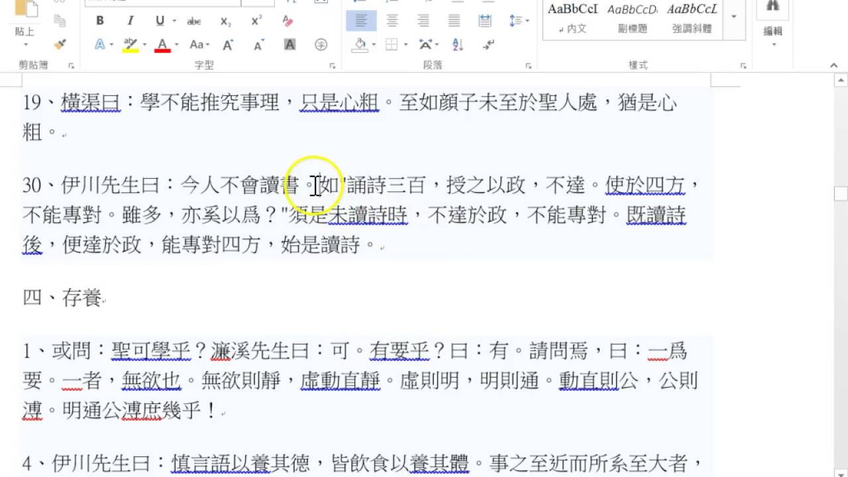Open underline style dropdown arrow
The image size is (848, 477).
click(174, 21)
